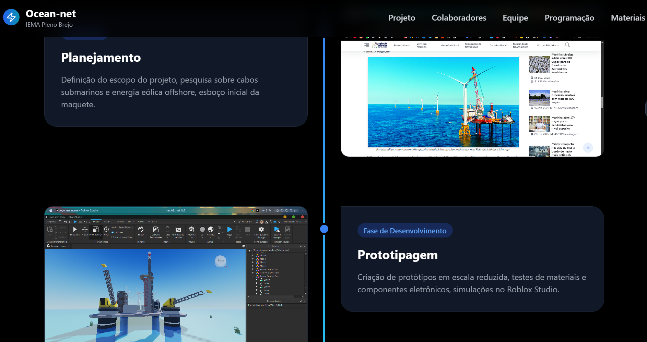Toggle the Colisões checkbox in Roblox screenshot

[113, 232]
